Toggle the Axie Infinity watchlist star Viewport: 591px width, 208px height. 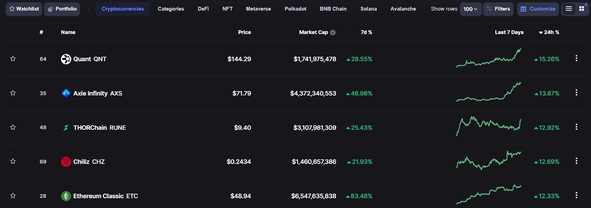click(x=13, y=93)
